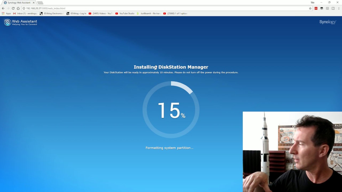342x192 pixels.
Task: Open a new browser tab
Action: point(40,3)
